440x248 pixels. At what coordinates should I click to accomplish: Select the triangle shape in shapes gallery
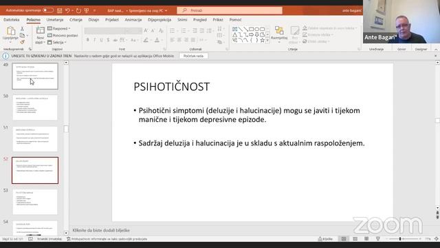click(235, 34)
